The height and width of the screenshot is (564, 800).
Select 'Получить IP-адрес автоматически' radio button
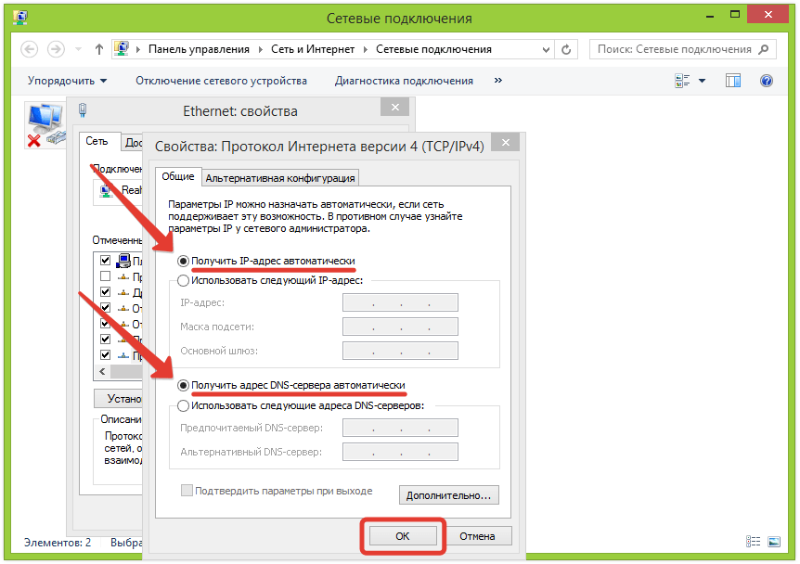pos(184,262)
